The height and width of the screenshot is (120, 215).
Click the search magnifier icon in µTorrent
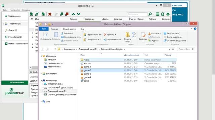click(x=150, y=14)
